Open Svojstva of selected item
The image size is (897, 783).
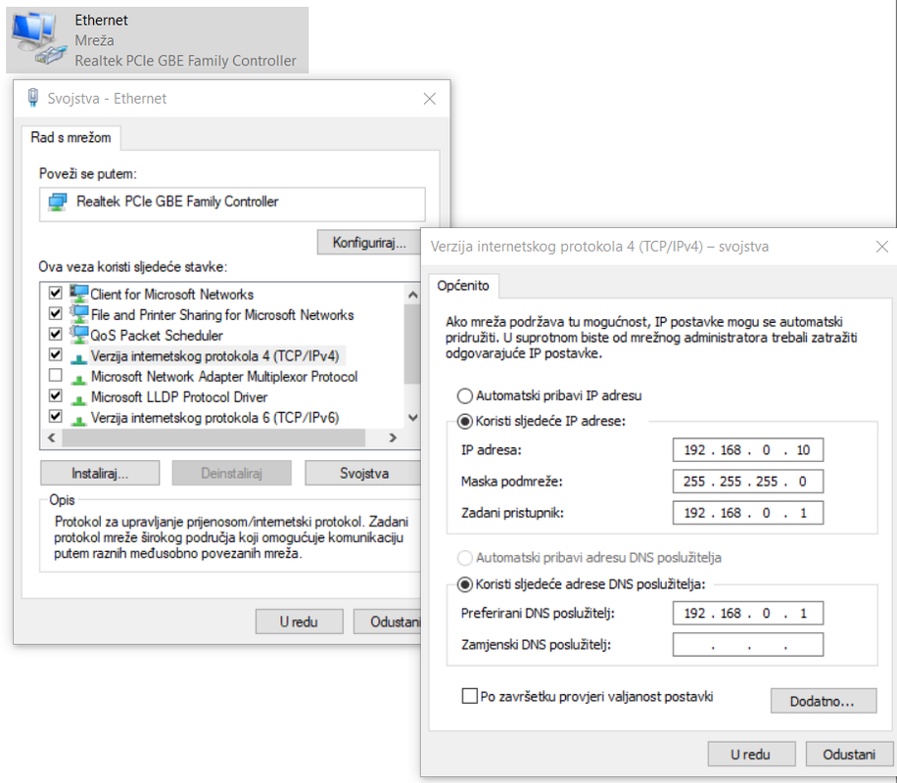[x=364, y=474]
